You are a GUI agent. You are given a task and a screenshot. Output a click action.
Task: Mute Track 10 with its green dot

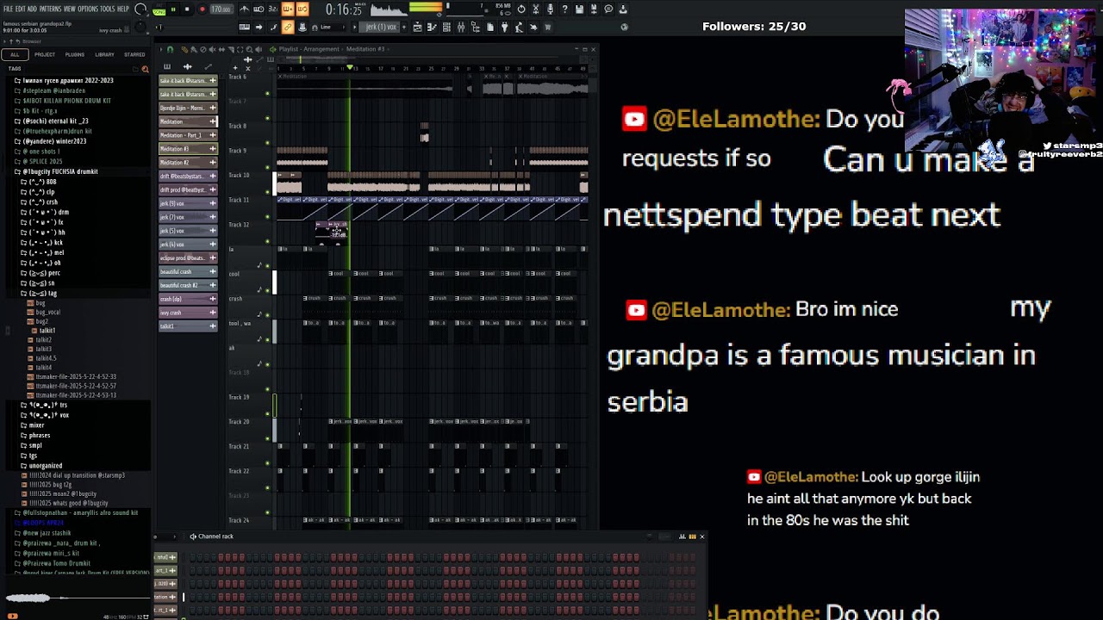coord(267,192)
